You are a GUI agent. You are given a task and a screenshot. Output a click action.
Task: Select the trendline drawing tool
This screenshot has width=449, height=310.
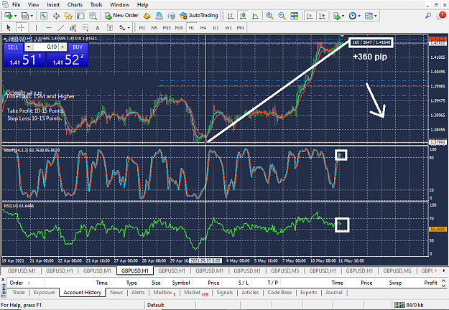click(61, 28)
